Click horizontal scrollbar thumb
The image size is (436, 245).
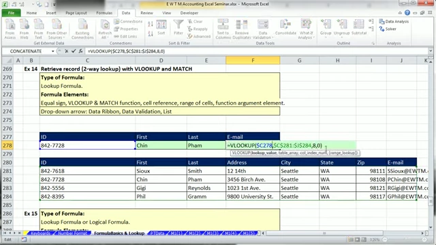(324, 233)
